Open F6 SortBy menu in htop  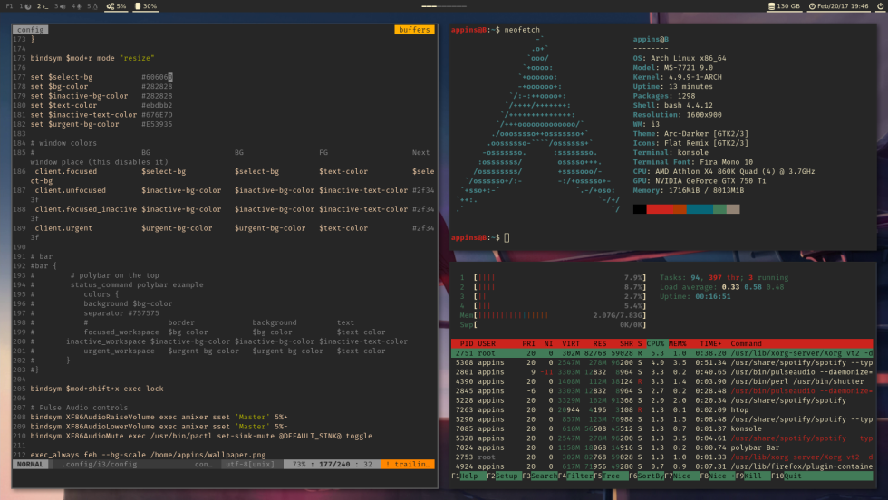646,476
